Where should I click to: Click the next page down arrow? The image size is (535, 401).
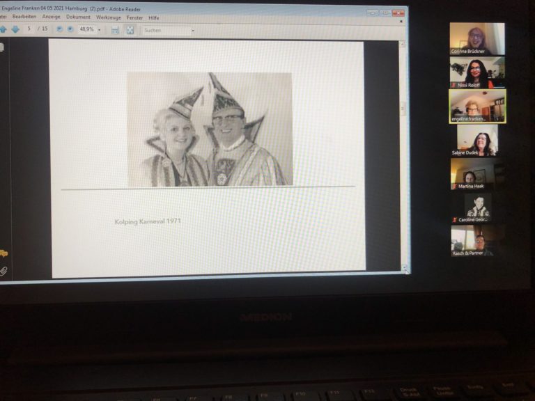pyautogui.click(x=15, y=29)
